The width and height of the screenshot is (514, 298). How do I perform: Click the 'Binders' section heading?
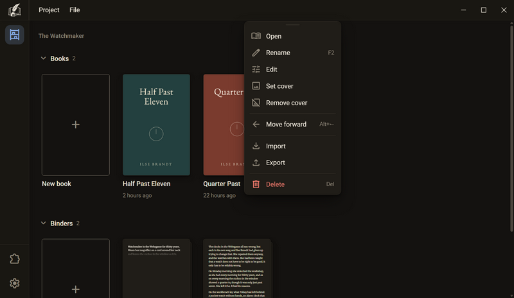[61, 223]
